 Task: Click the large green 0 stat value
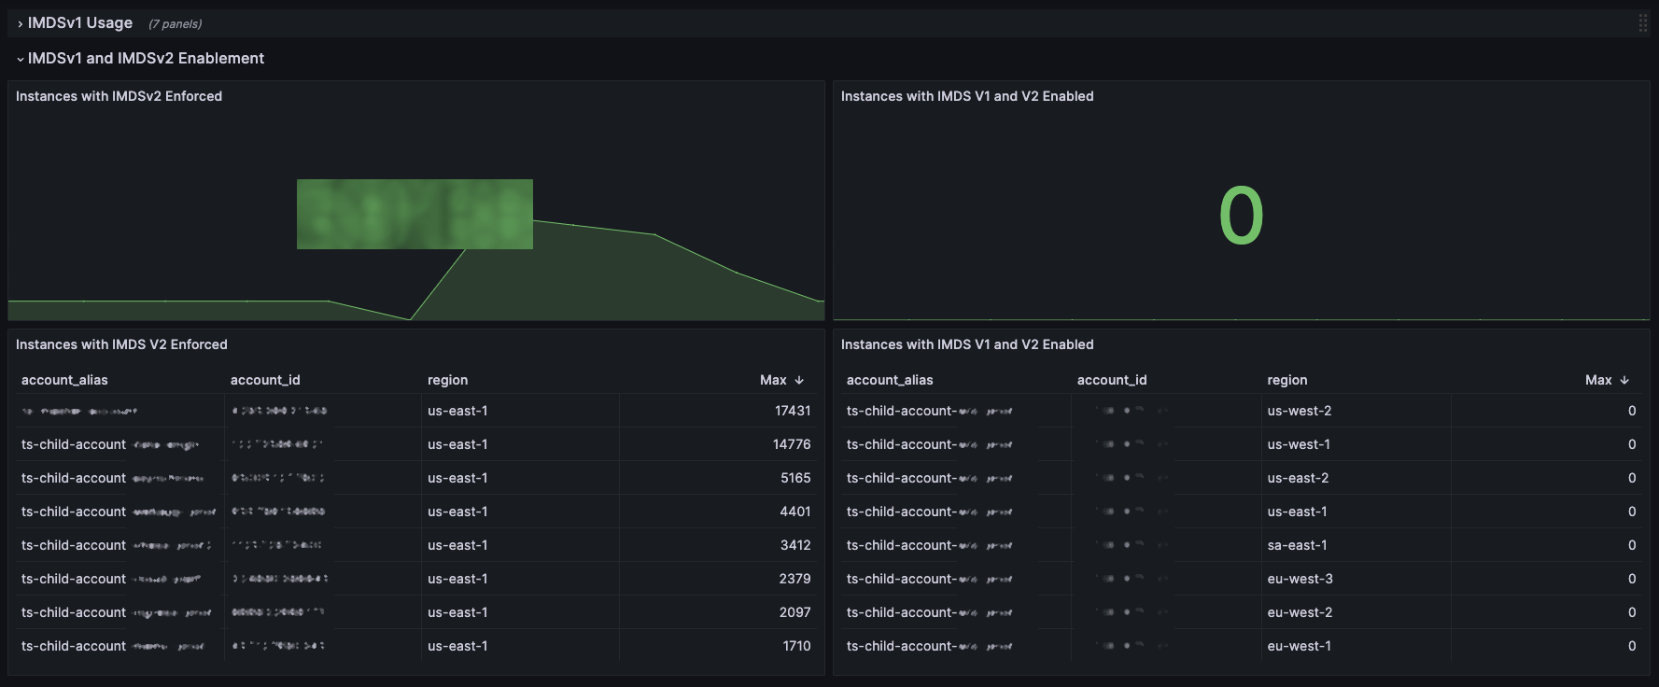tap(1241, 216)
